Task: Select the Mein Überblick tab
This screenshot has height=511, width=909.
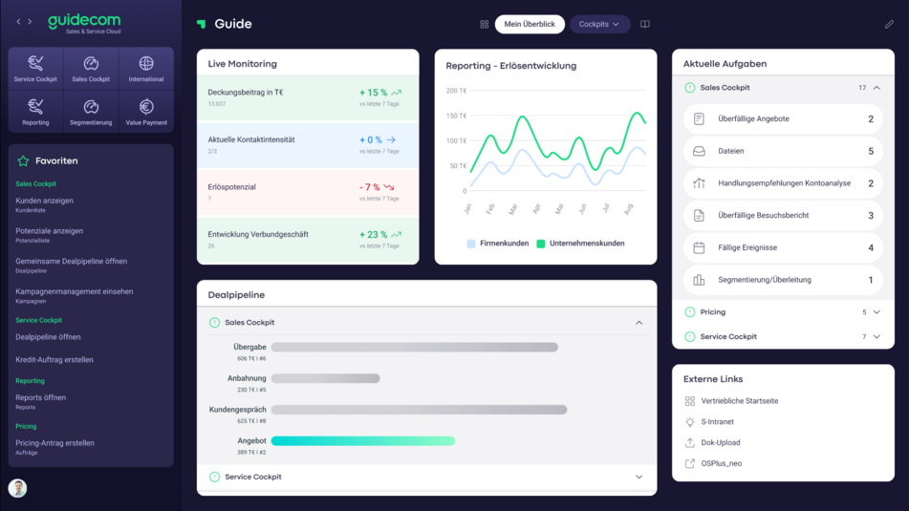Action: tap(530, 25)
